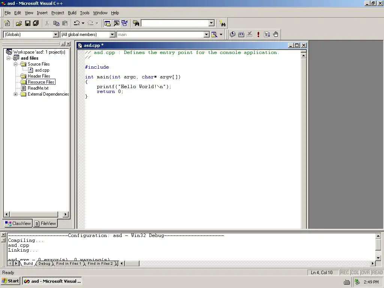
Task: Switch to the ClassView tab
Action: point(18,223)
